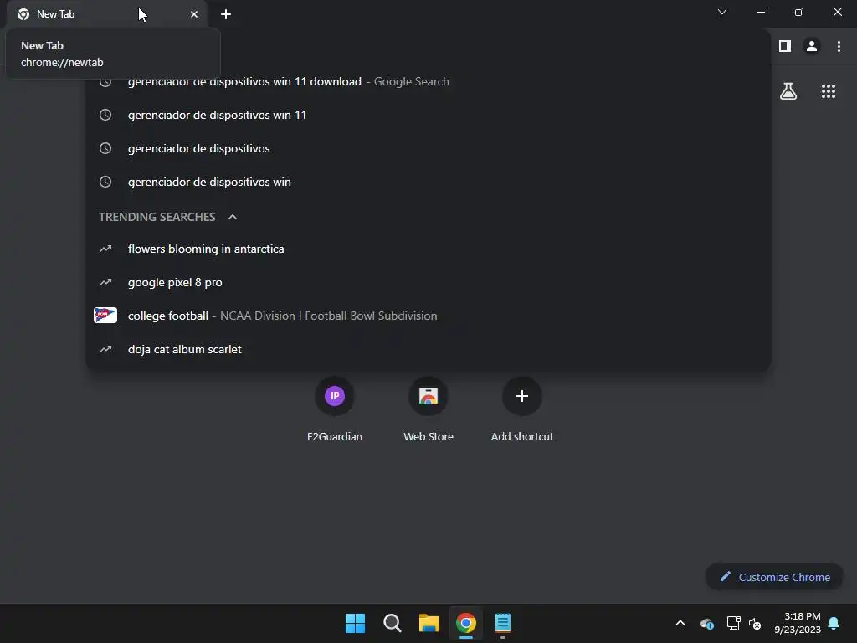857x643 pixels.
Task: Open the Chrome profile menu
Action: tap(812, 47)
